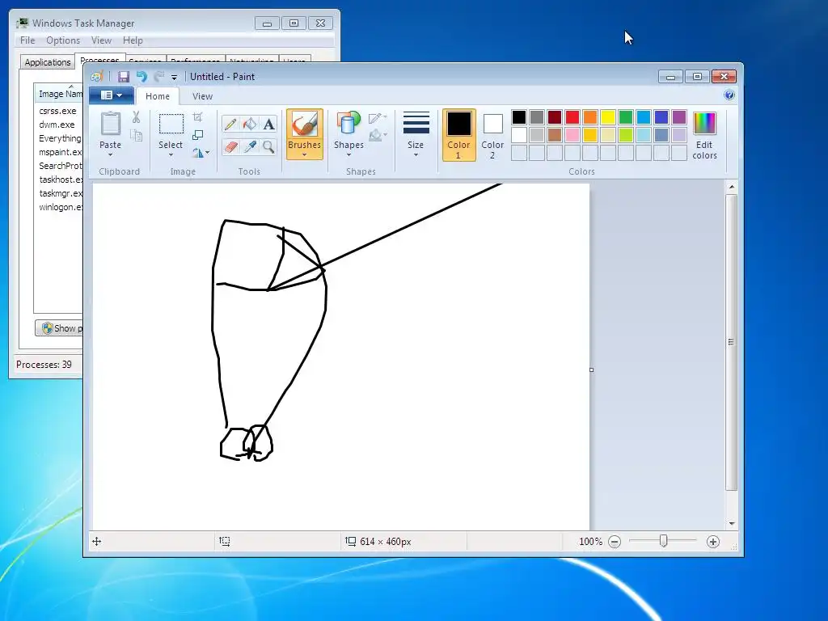Click the canvas right-edge resize handle

point(591,370)
